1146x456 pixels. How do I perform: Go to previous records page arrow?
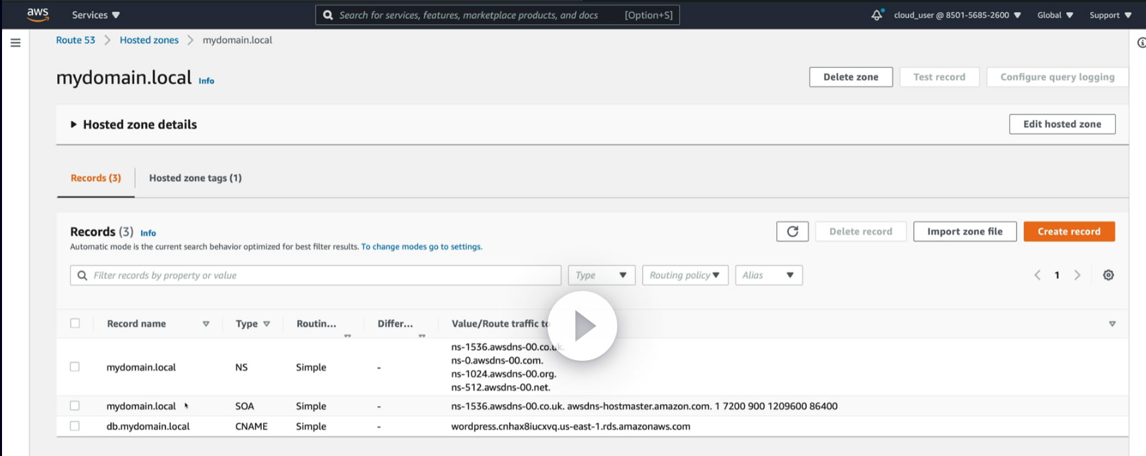coord(1037,275)
